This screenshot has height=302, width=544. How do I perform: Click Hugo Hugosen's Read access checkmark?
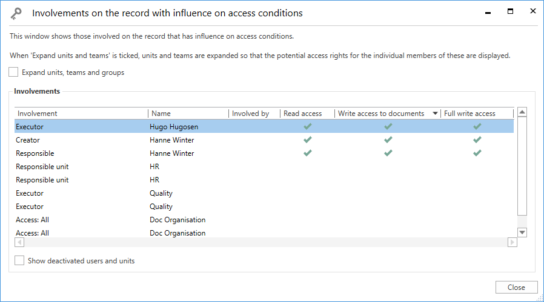(308, 127)
